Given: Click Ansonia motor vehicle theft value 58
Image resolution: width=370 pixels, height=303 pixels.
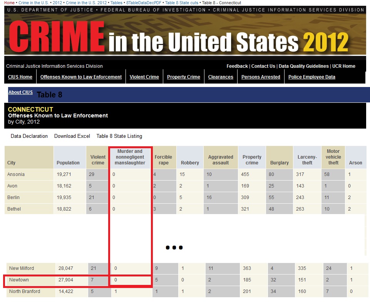Looking at the screenshot, I should (327, 174).
